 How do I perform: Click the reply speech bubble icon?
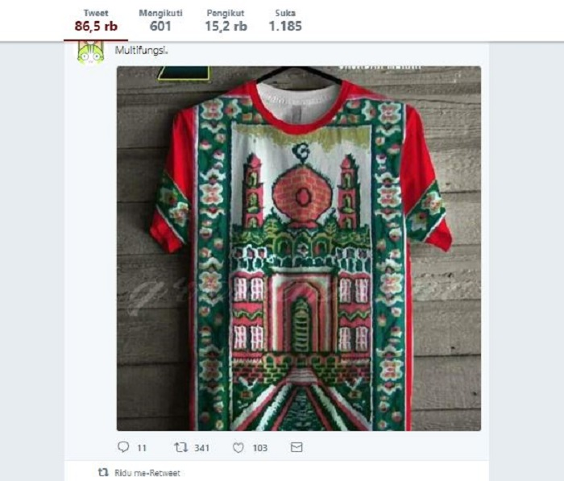pos(123,447)
